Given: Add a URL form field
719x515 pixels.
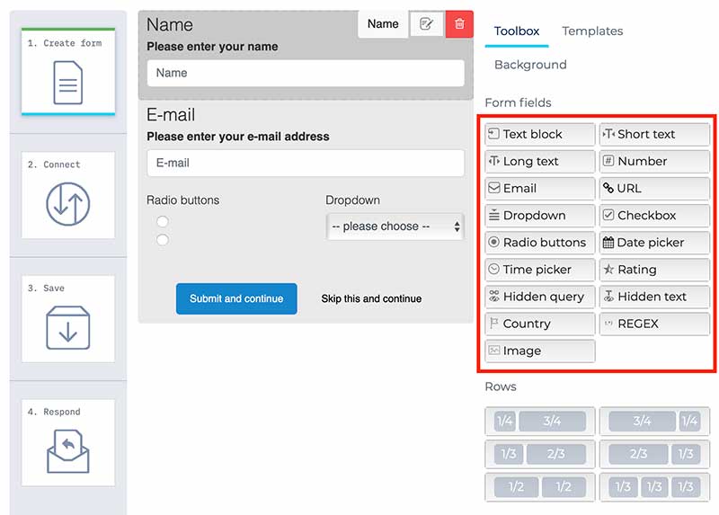Looking at the screenshot, I should point(654,189).
